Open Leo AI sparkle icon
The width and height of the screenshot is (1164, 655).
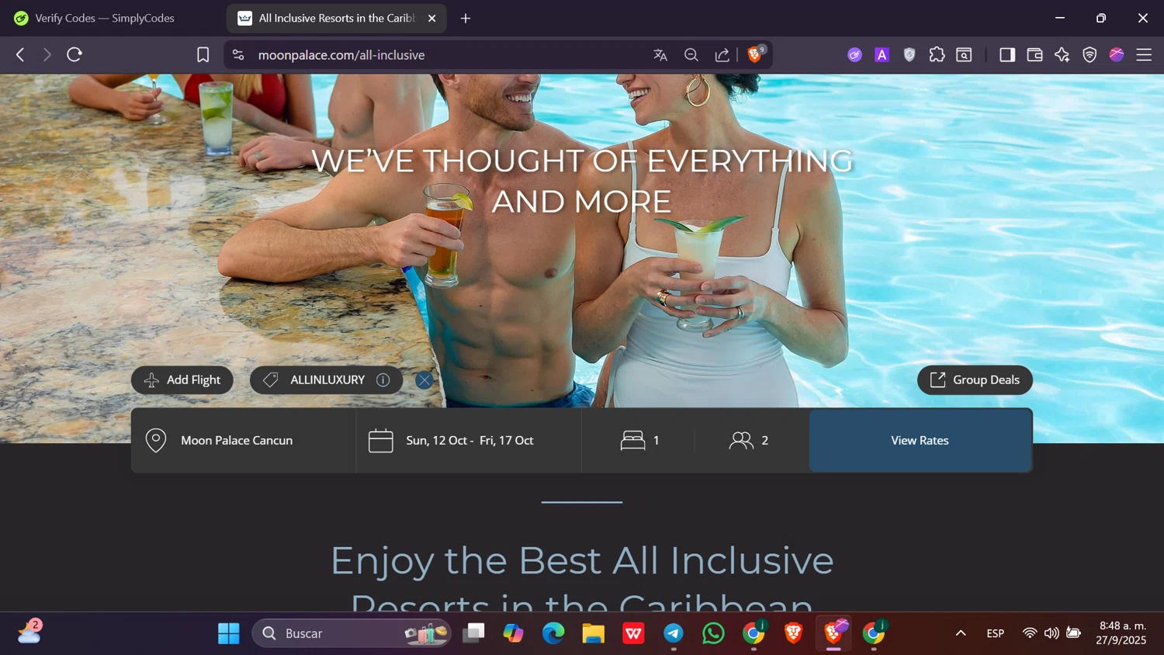pos(1062,54)
